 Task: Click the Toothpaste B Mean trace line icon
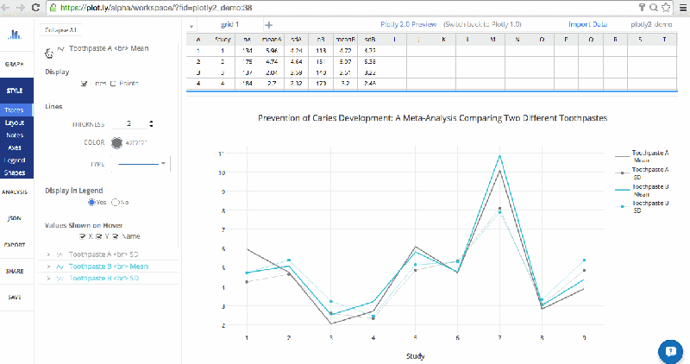tap(61, 267)
